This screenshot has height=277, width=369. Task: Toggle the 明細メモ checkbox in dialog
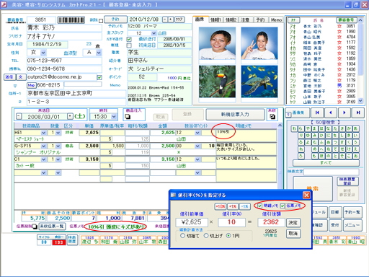point(259,206)
